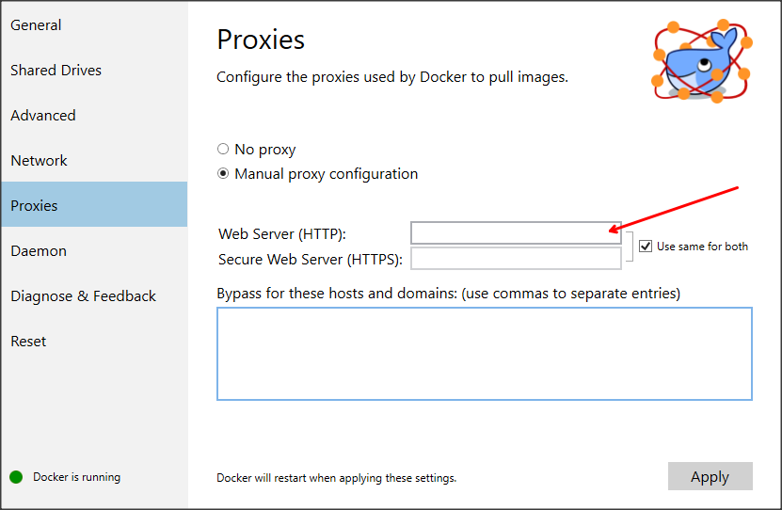
Task: Click the Apply button
Action: click(x=710, y=477)
